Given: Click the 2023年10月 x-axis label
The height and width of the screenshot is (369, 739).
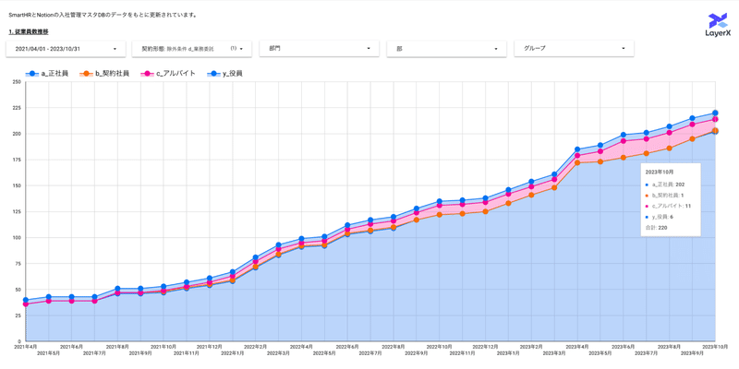Looking at the screenshot, I should point(715,347).
